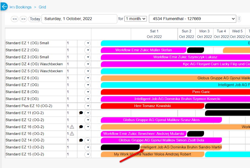The width and height of the screenshot is (250, 168).
Task: Go to previous period with << button
Action: (x=15, y=19)
